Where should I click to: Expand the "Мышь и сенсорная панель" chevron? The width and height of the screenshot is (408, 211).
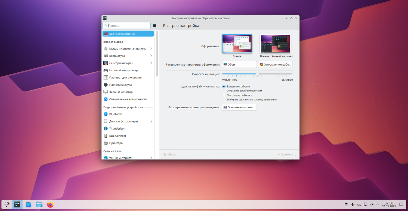(151, 48)
